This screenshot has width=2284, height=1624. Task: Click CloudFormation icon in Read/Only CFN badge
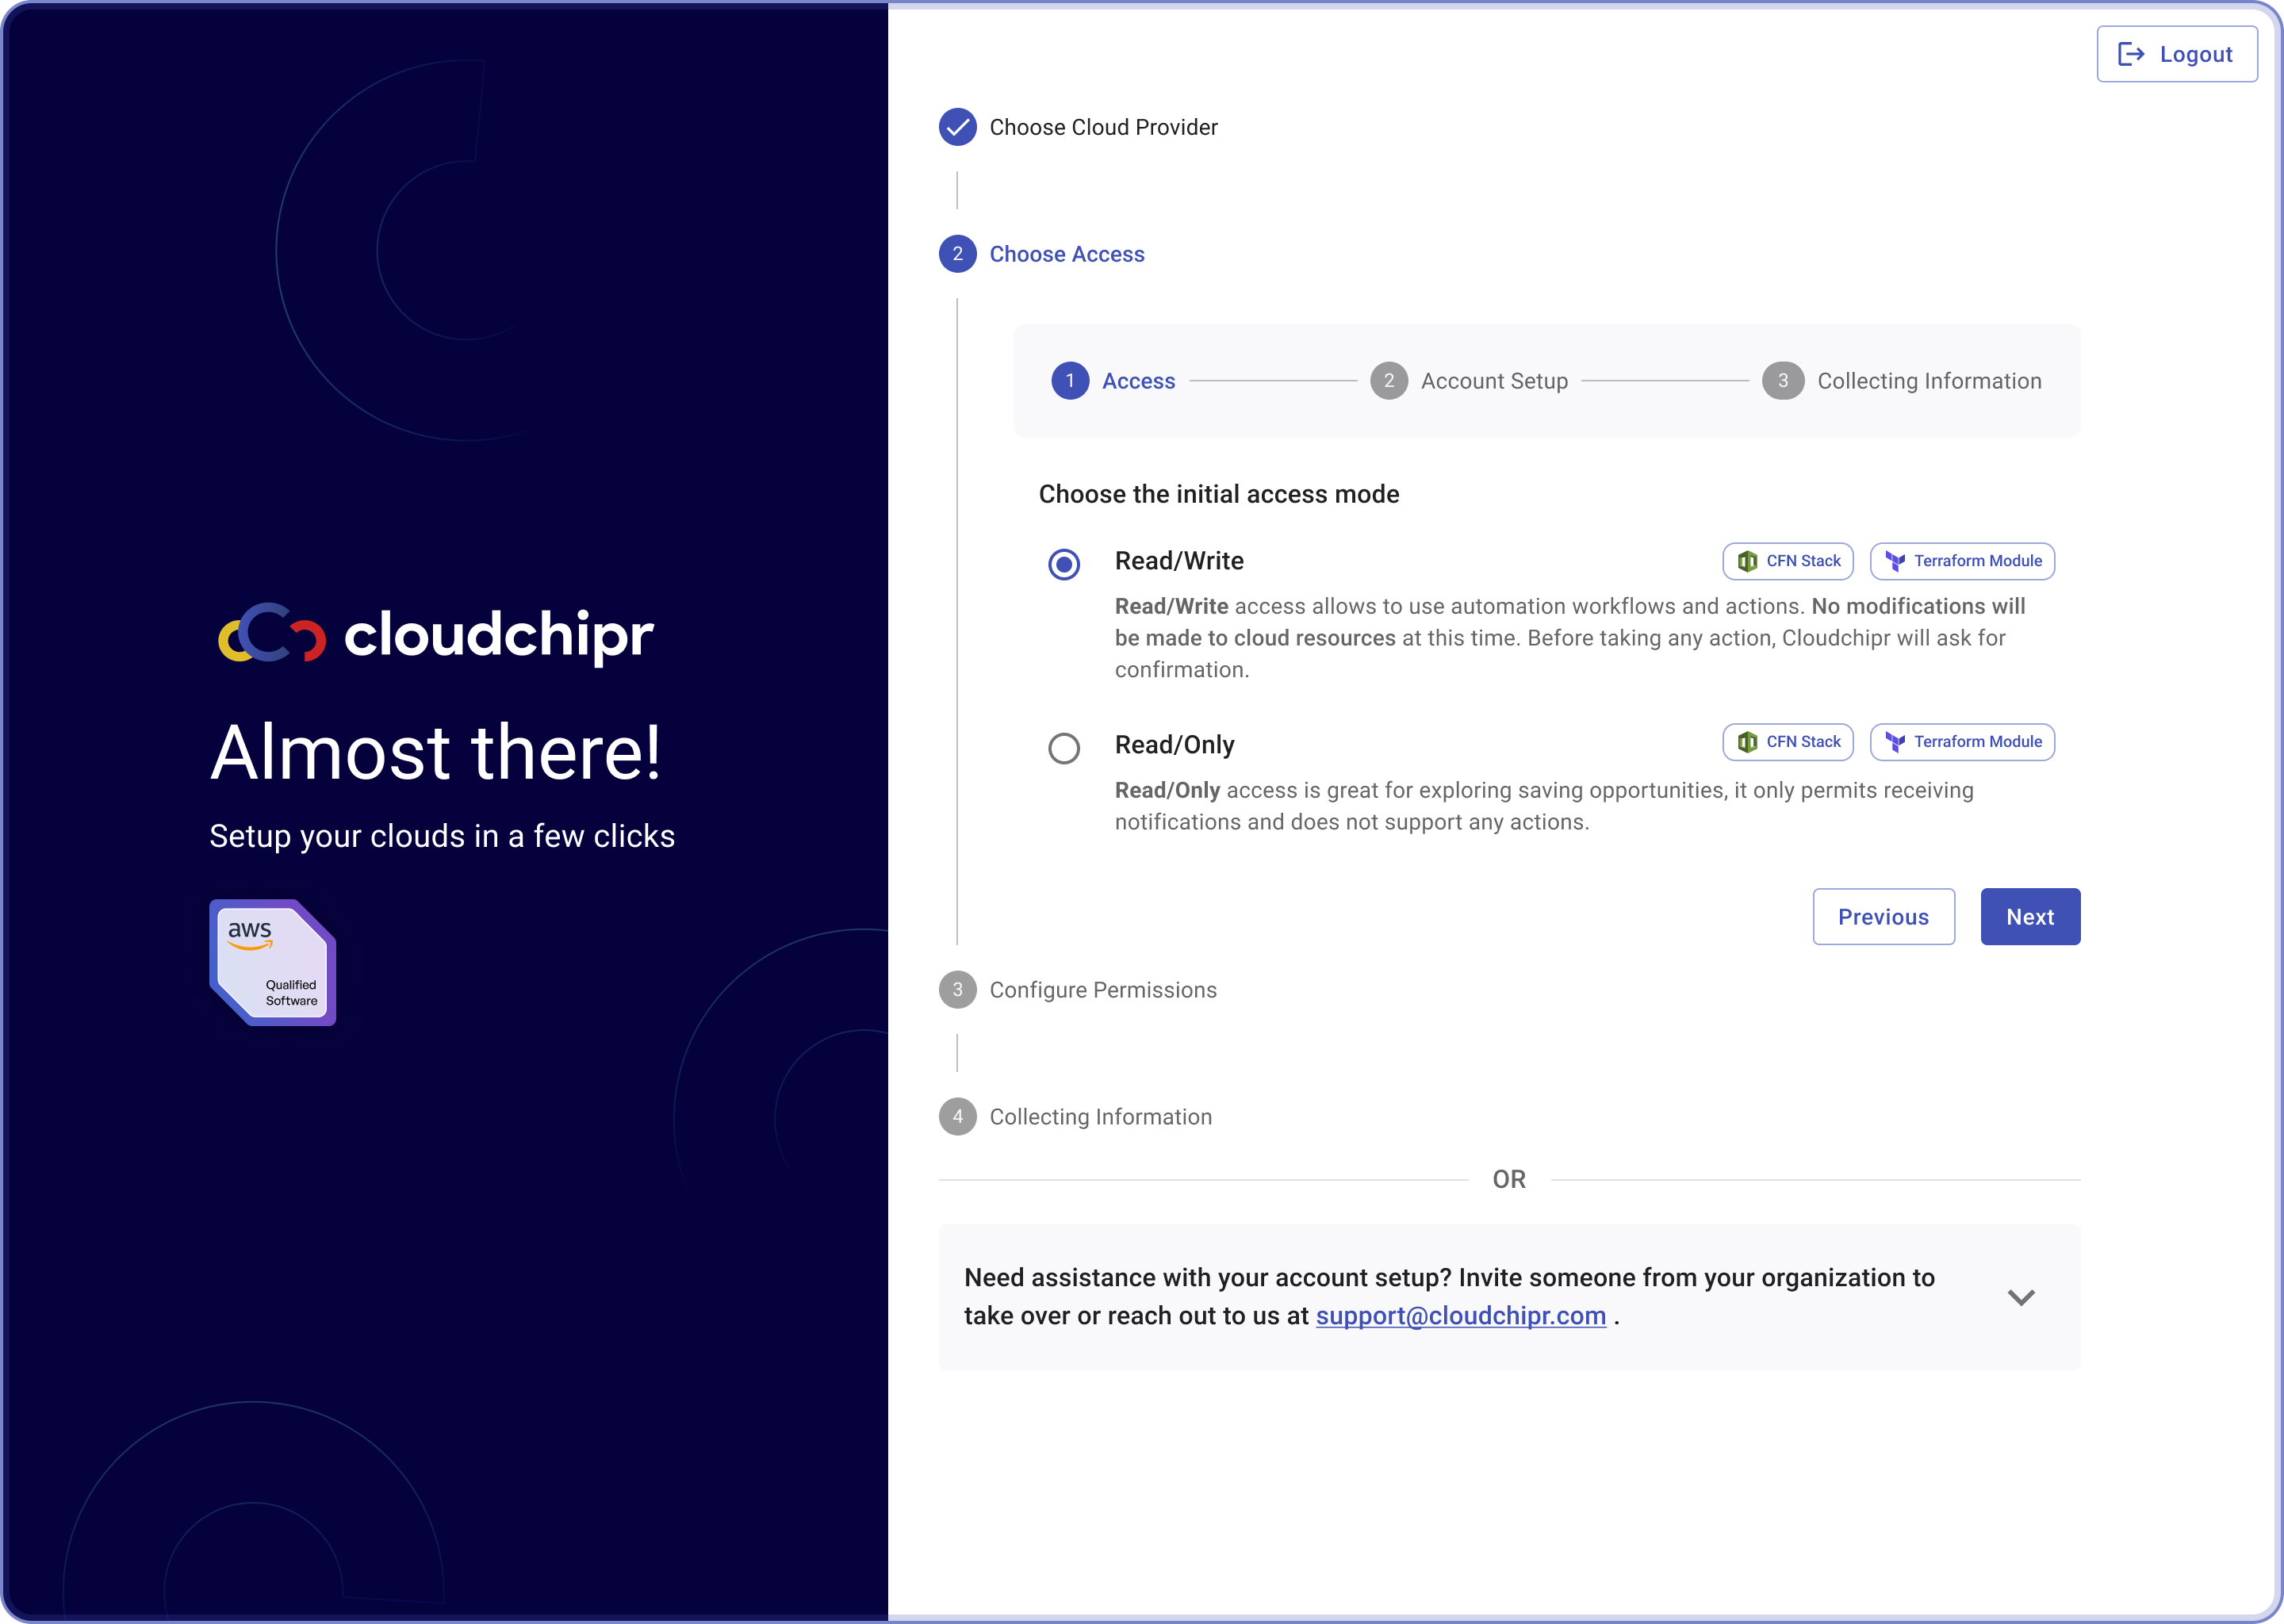(1747, 742)
